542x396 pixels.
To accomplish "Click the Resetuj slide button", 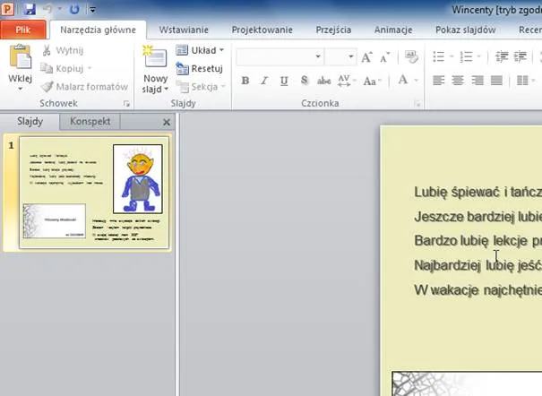I will point(199,68).
